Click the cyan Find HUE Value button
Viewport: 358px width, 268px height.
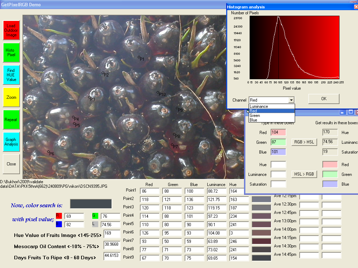coord(11,75)
